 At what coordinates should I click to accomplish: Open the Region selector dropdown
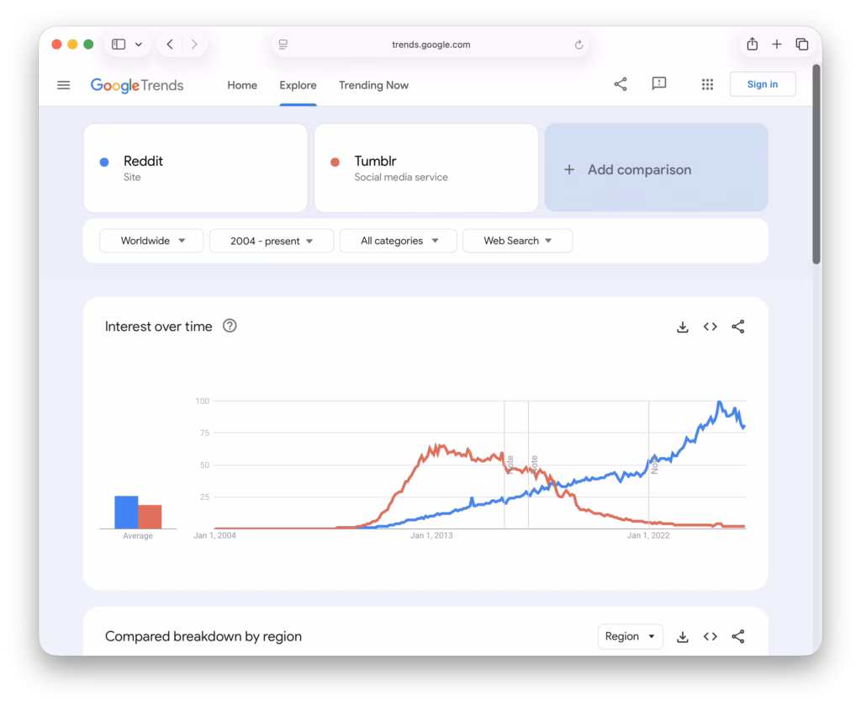(630, 636)
